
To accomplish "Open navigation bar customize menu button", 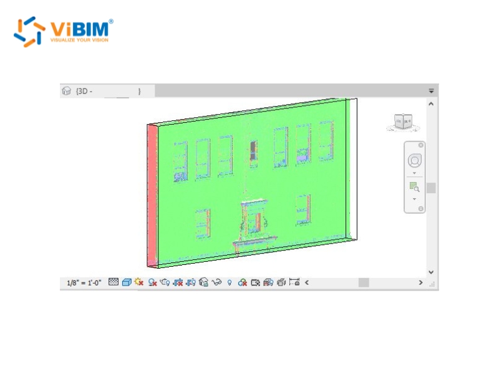I will [420, 209].
